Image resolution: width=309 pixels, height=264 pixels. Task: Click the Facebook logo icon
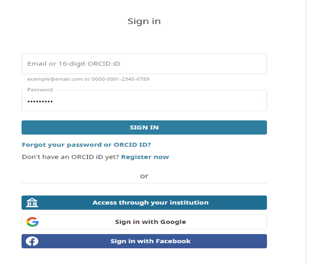32,241
